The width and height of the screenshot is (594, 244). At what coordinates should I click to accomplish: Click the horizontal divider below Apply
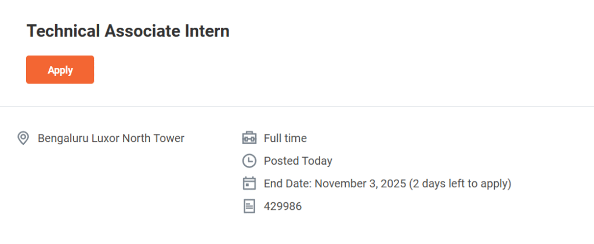point(297,107)
